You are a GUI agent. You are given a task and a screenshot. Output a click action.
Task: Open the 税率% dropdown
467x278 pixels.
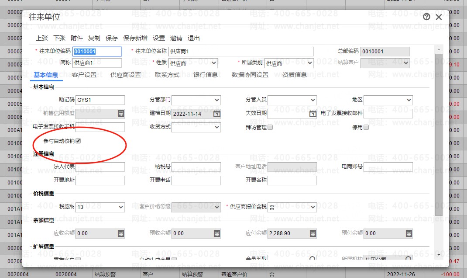[x=100, y=207]
